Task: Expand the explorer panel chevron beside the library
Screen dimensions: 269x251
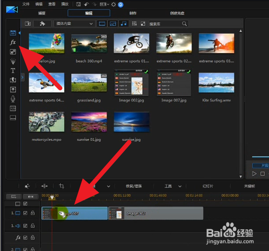Action: (22, 77)
